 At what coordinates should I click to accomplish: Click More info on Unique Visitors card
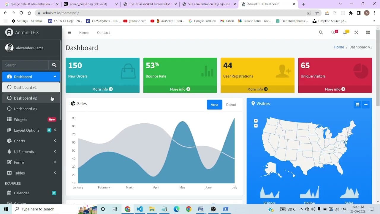(335, 89)
